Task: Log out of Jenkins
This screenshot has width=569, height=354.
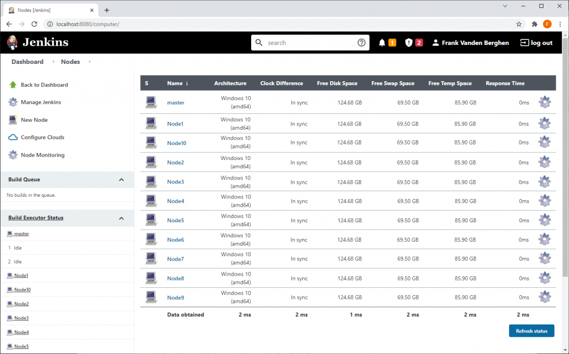Action: (x=536, y=43)
